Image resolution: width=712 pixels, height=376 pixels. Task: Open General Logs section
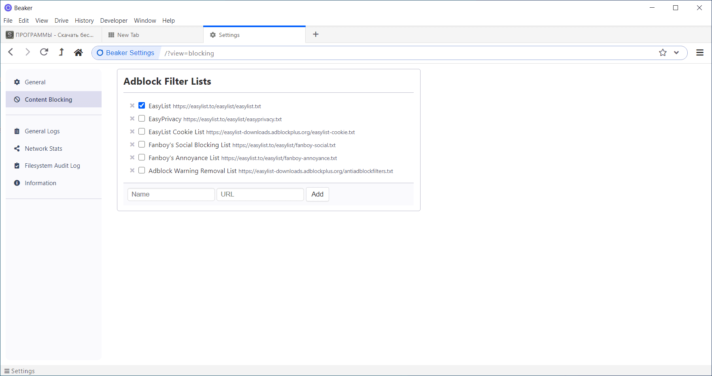[x=53, y=131]
